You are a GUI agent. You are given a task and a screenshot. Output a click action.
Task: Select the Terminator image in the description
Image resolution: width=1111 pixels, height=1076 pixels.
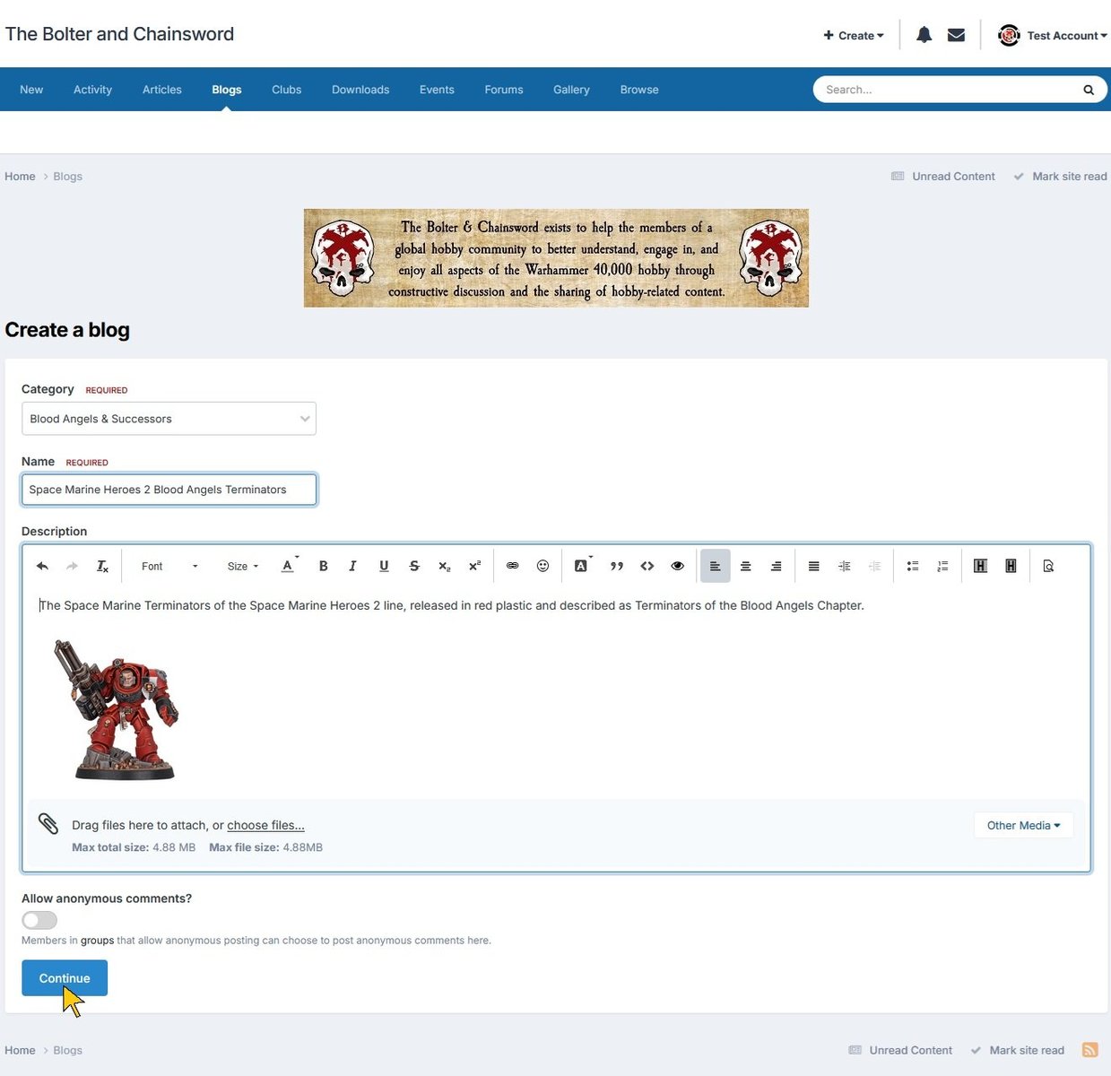[x=116, y=709]
